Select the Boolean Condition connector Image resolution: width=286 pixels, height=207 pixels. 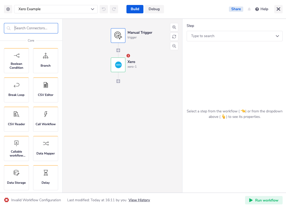(16, 60)
